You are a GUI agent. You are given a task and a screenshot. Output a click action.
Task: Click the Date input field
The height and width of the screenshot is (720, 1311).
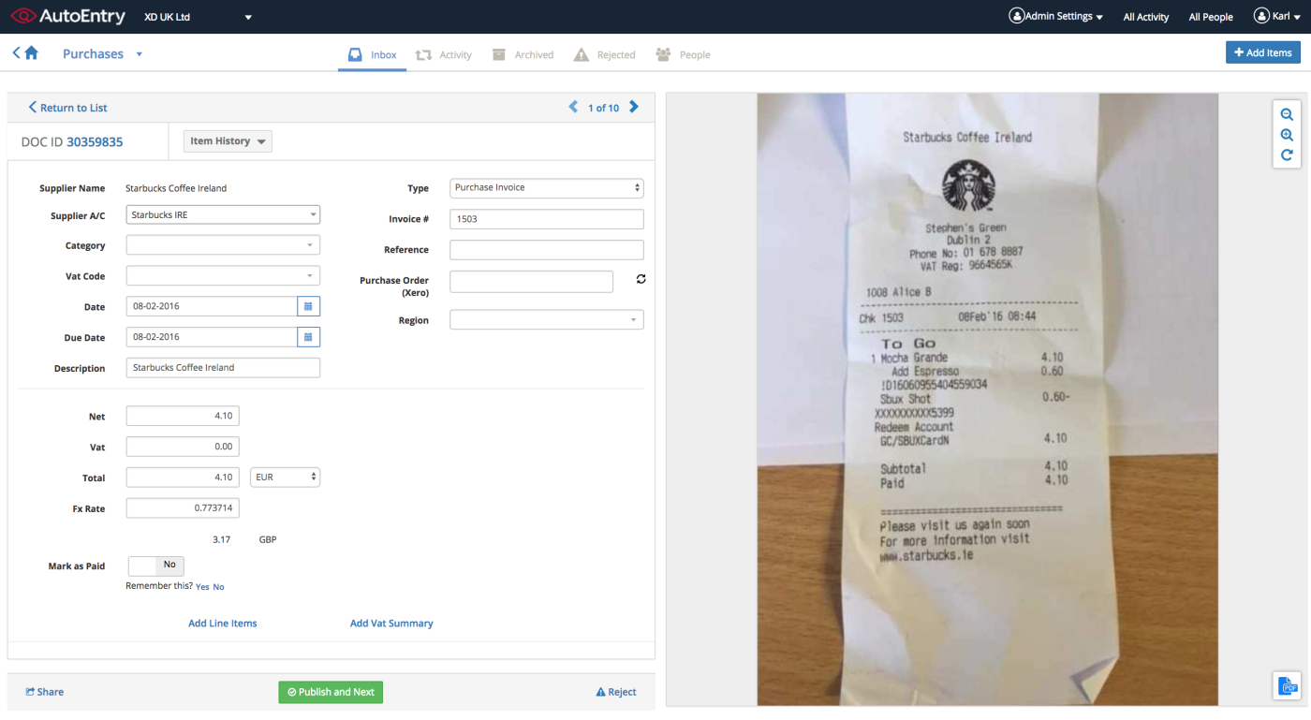(212, 306)
